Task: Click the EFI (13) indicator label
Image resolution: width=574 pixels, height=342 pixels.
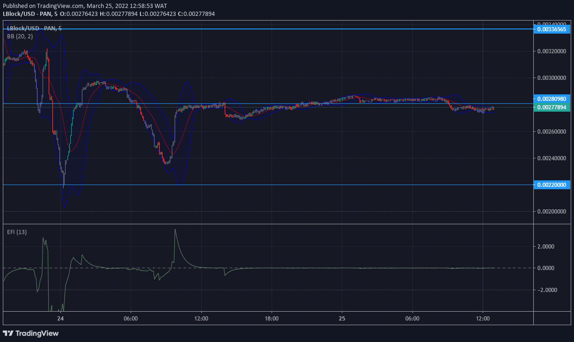Action: (17, 232)
